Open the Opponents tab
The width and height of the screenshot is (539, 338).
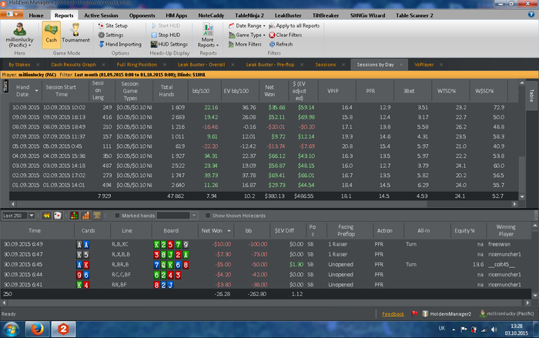(142, 15)
